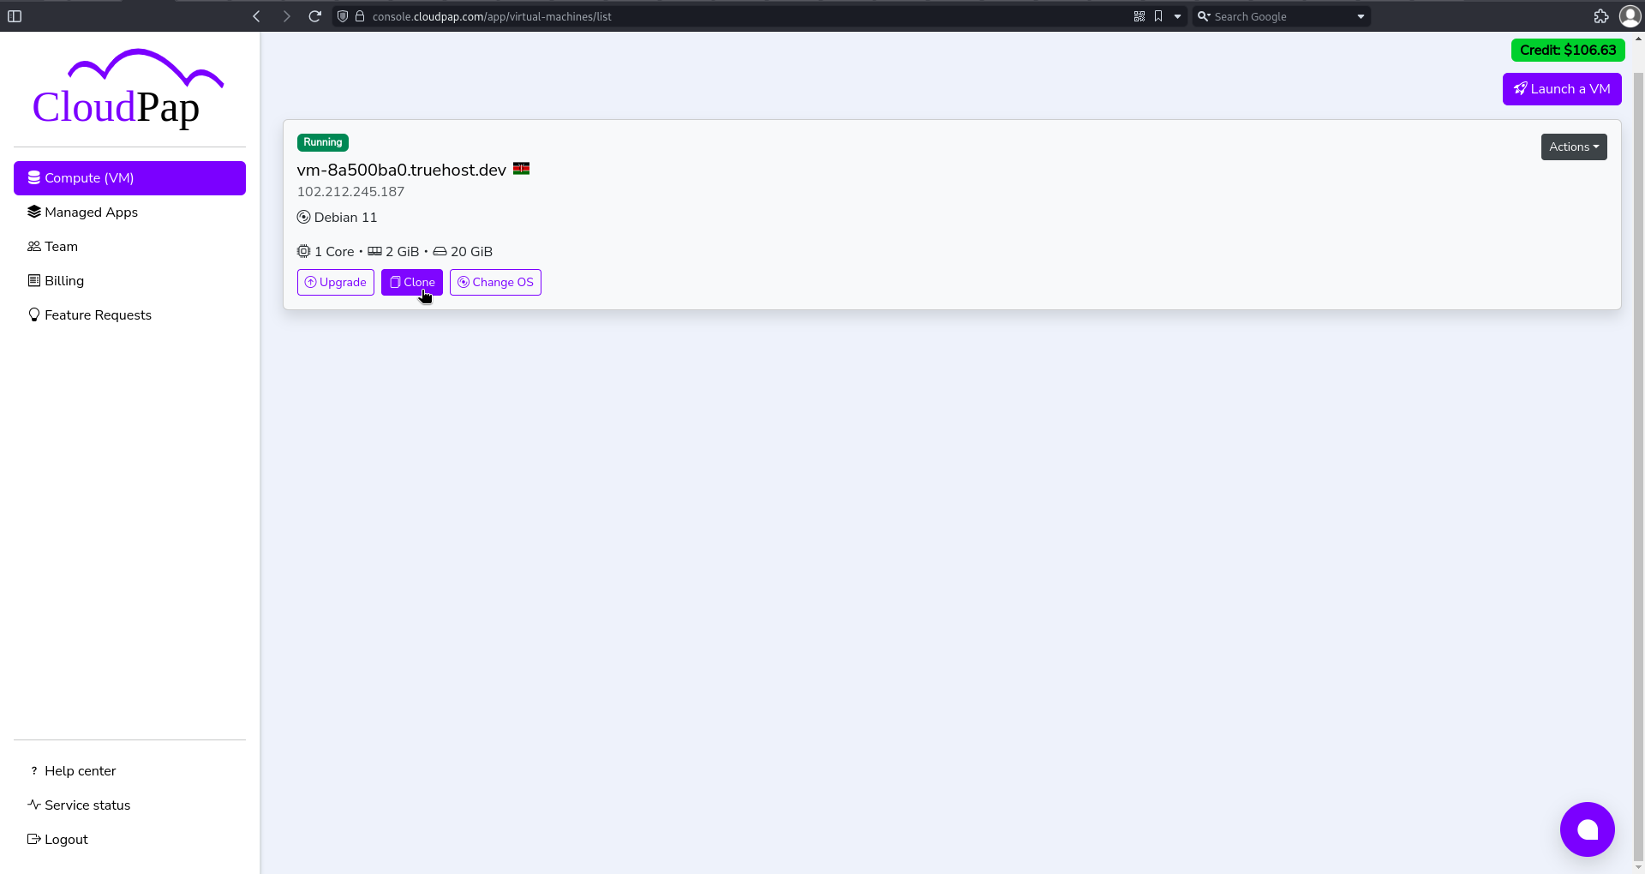
Task: Click the Launch a VM button
Action: (1561, 88)
